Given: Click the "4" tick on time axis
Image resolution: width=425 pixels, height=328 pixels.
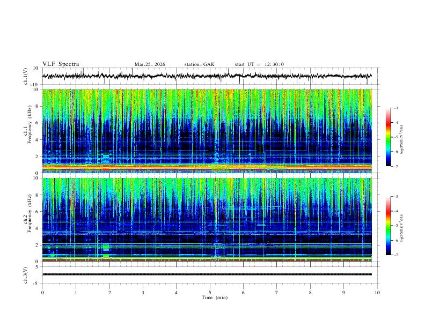Looking at the screenshot, I should pyautogui.click(x=176, y=293).
